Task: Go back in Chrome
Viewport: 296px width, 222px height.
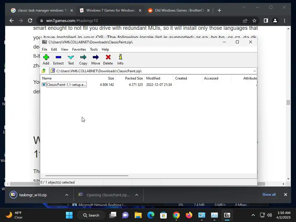Action: click(12, 21)
